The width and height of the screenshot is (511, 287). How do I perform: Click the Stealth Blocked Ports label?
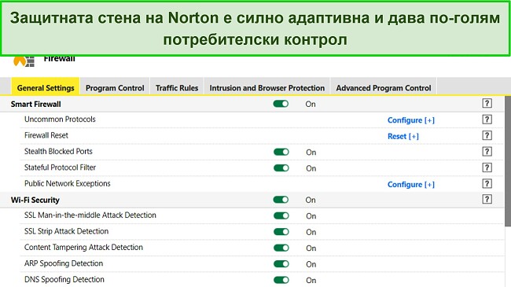click(58, 151)
